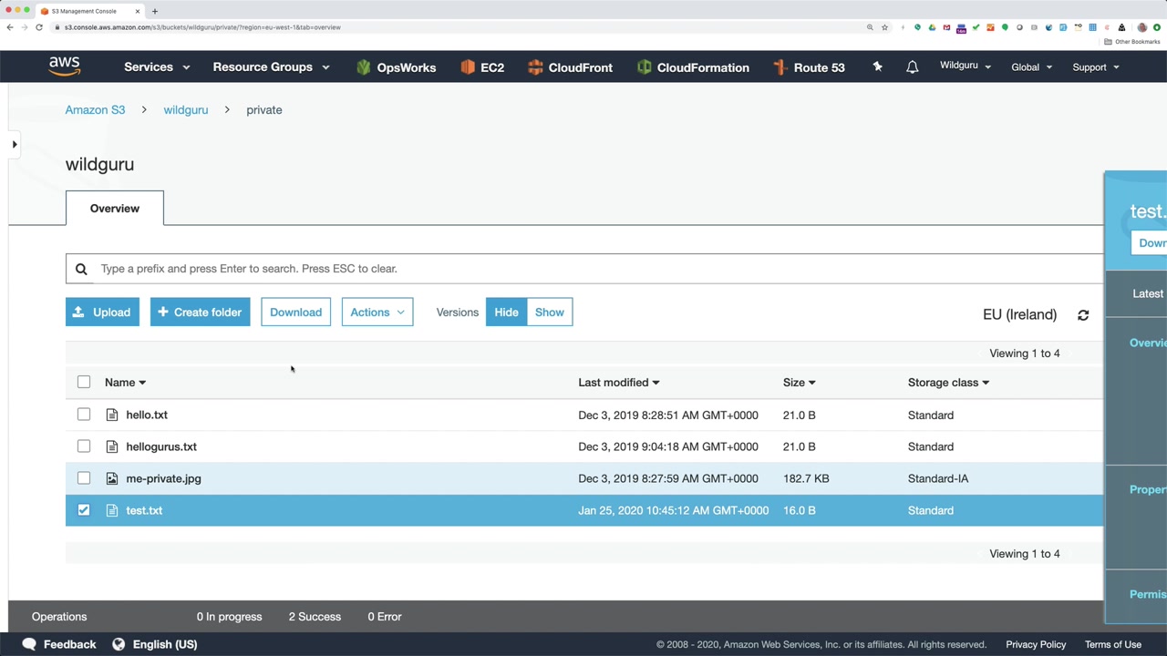The width and height of the screenshot is (1167, 656).
Task: Open the Terms of Use link
Action: pos(1113,644)
